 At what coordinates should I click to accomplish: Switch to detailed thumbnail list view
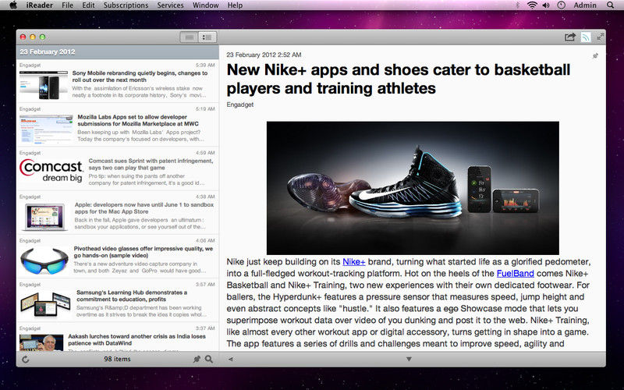point(207,37)
